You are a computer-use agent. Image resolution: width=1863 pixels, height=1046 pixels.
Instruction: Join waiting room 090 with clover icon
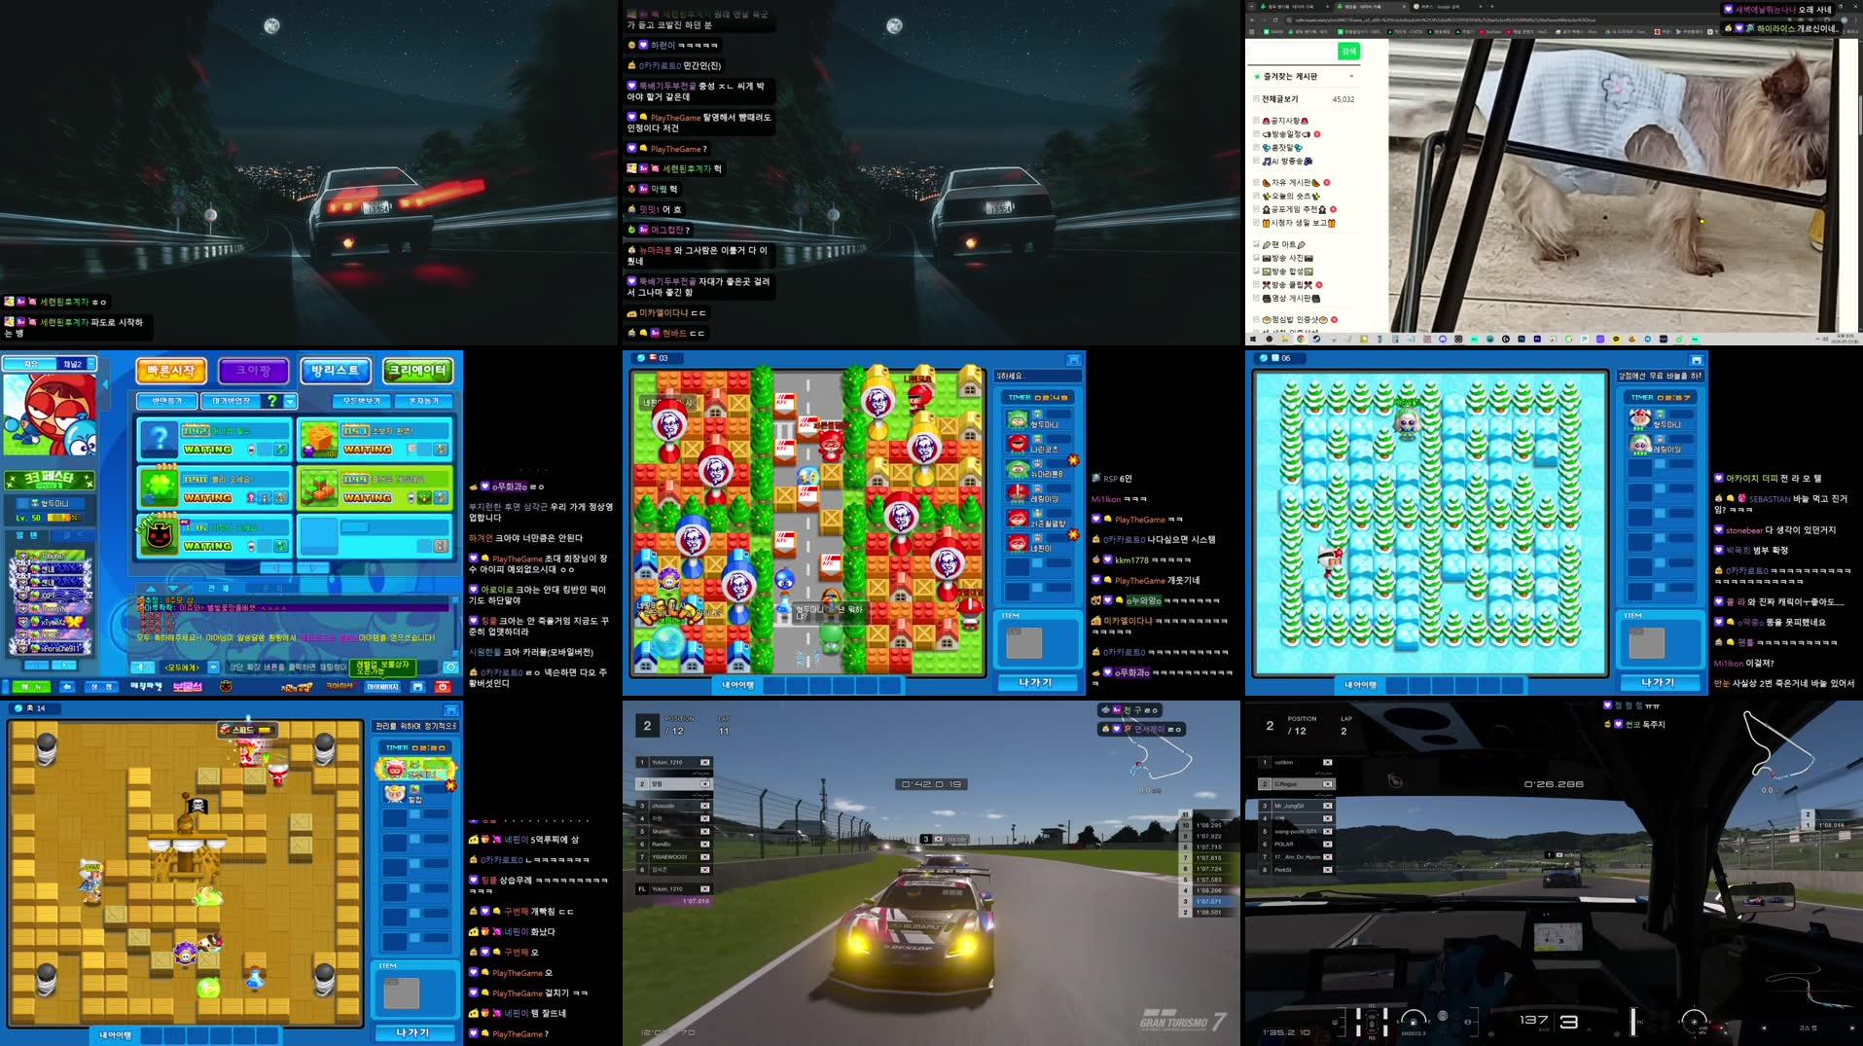[214, 487]
